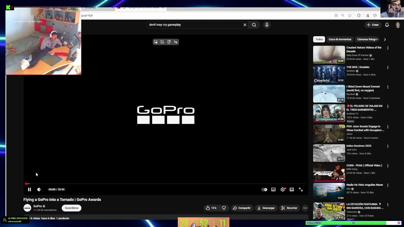Open the Crear menu button
The width and height of the screenshot is (404, 227).
(x=373, y=25)
